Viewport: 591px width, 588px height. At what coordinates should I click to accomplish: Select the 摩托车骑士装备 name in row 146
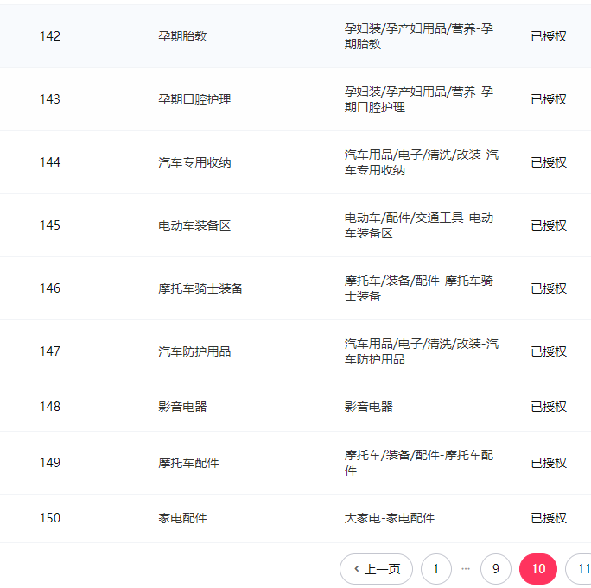coord(200,288)
